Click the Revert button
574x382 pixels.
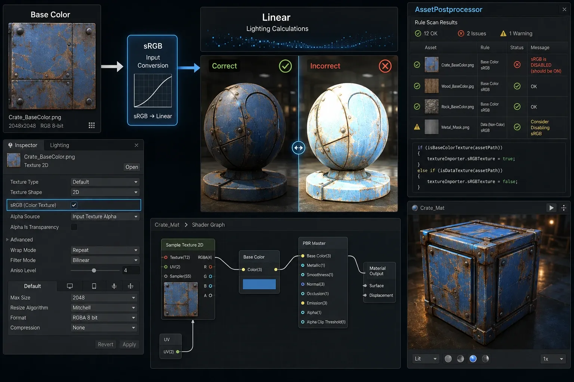[x=105, y=344]
